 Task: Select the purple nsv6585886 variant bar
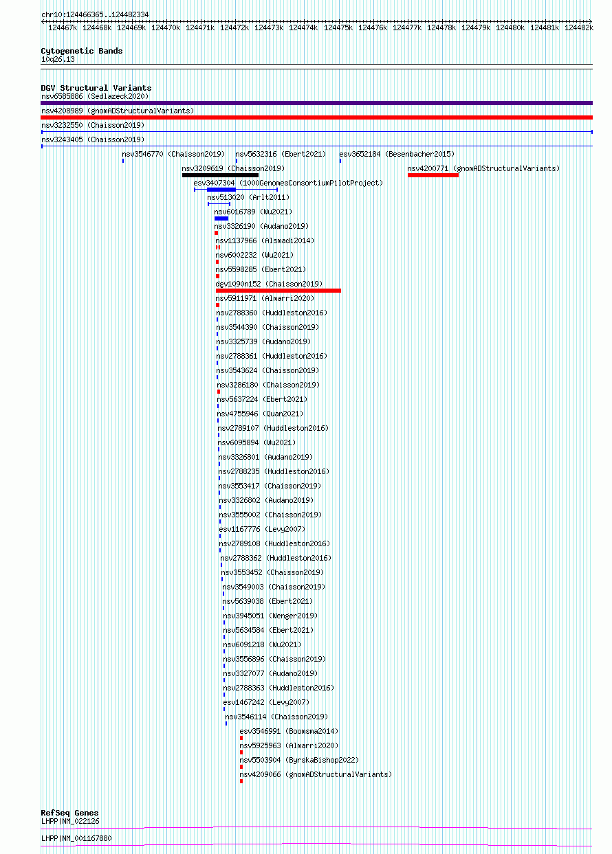(x=316, y=103)
